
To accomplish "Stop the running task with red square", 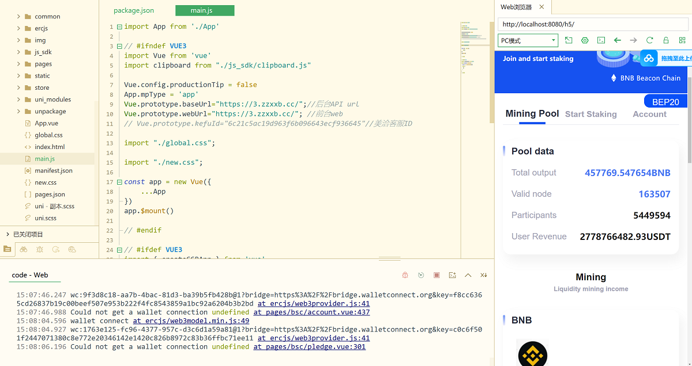I will pyautogui.click(x=437, y=275).
